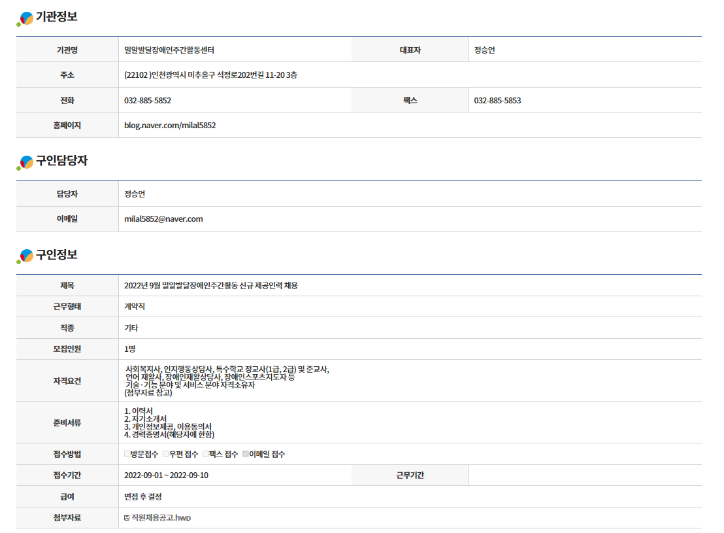
Task: Check the 팩스 접수 checkbox
Action: point(205,454)
